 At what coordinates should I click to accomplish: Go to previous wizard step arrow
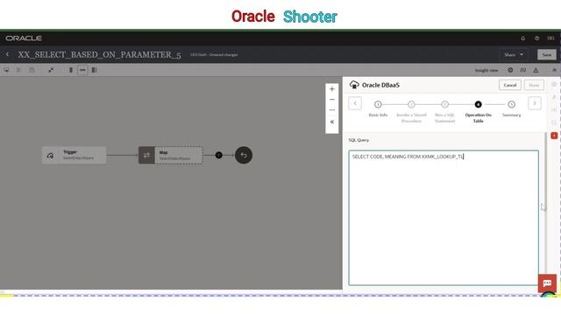tap(355, 103)
